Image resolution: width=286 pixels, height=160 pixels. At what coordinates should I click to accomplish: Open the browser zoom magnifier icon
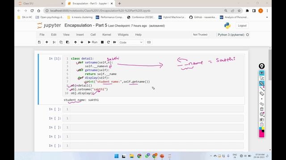(x=226, y=11)
